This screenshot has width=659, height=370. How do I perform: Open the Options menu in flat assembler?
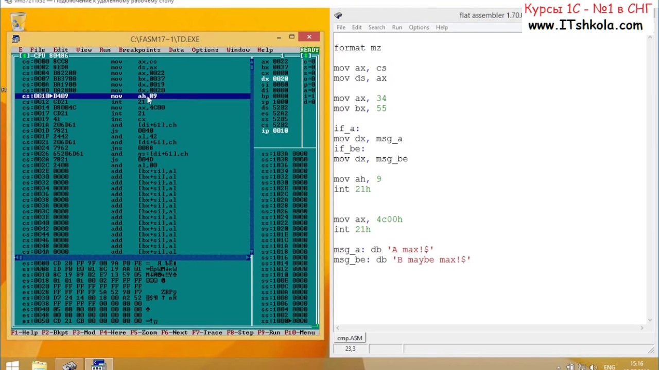coord(419,27)
